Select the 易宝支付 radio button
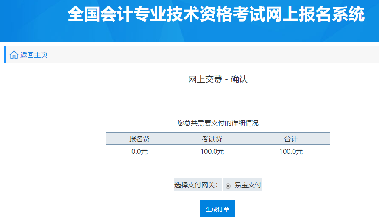Screen dimensions: 379x222 coord(228,186)
